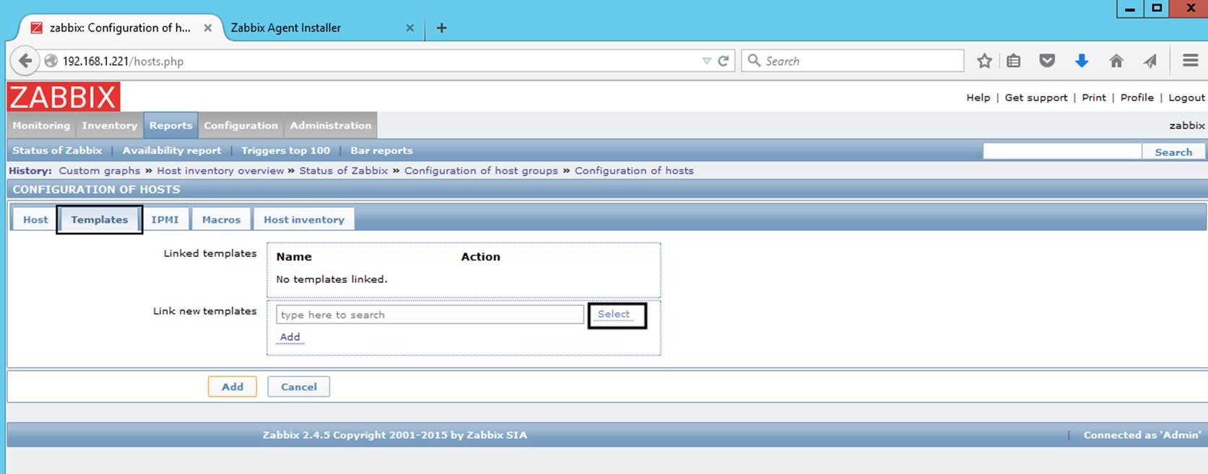Open the bookmarks list icon
The width and height of the screenshot is (1208, 474).
tap(1014, 61)
